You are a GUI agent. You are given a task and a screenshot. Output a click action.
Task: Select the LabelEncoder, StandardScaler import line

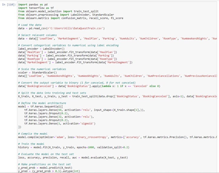(66, 15)
